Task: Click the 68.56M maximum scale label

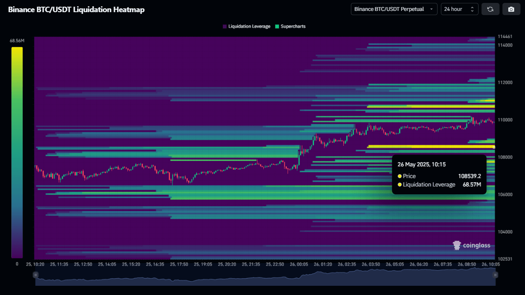Action: coord(17,41)
